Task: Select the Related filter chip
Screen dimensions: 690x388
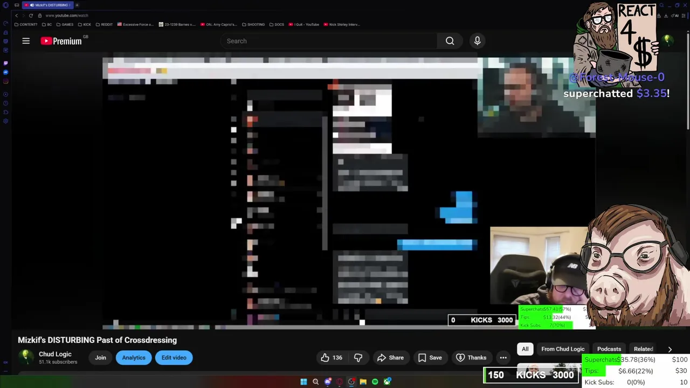Action: click(643, 349)
